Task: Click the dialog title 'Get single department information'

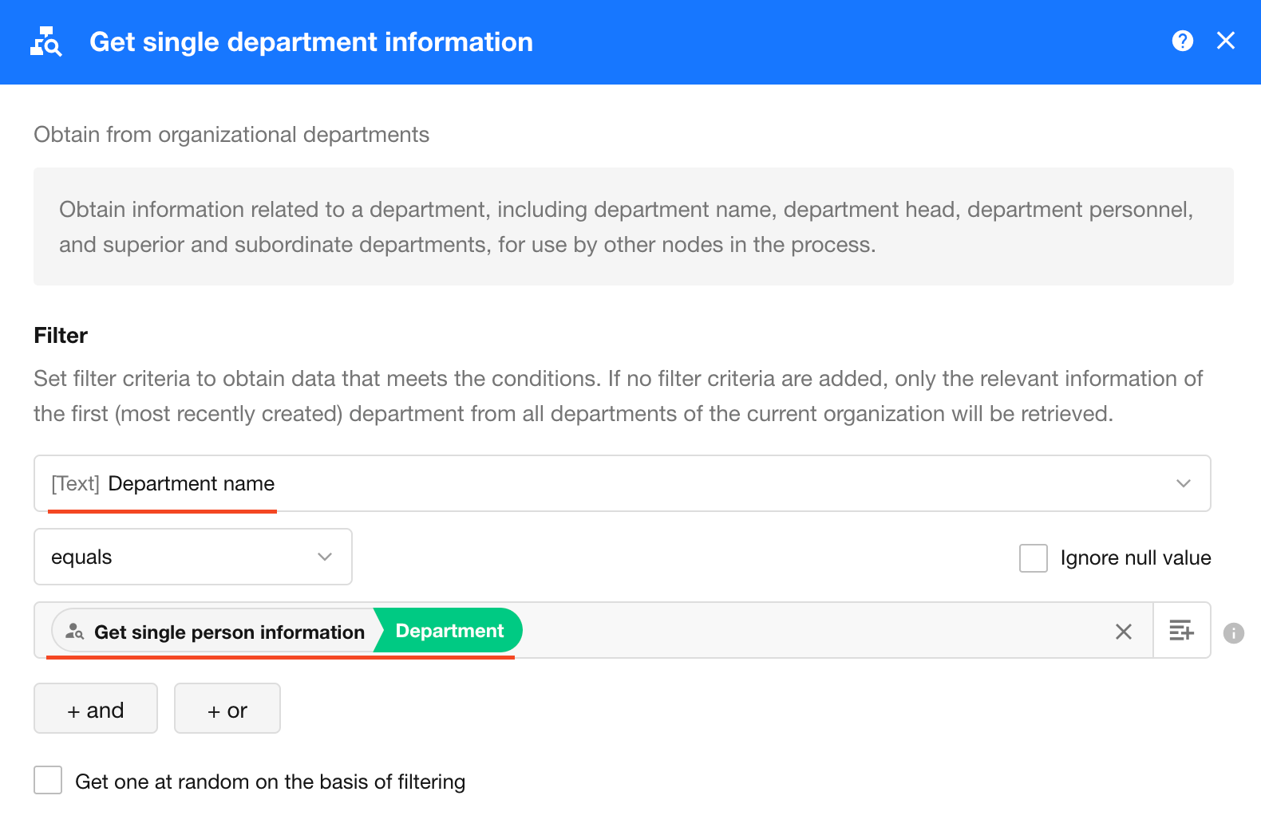Action: (x=310, y=42)
